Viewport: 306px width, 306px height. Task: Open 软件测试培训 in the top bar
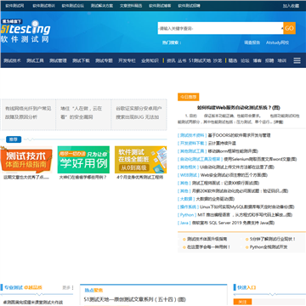(43, 6)
